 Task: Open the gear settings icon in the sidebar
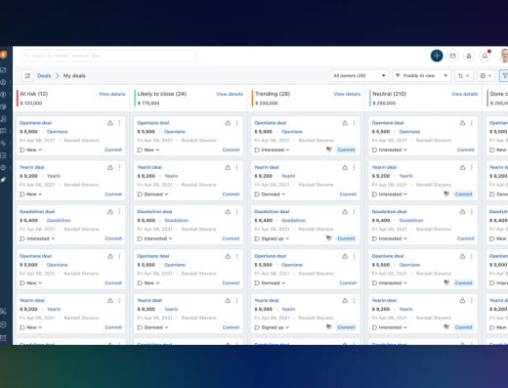coord(3,167)
